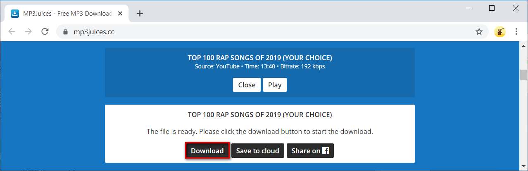The width and height of the screenshot is (528, 171).
Task: Play the Top 100 Rap Songs track
Action: [275, 85]
